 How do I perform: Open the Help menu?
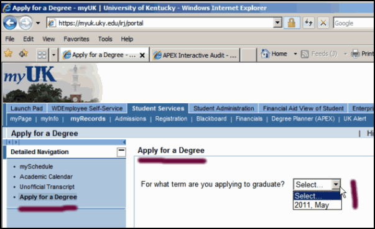tap(127, 39)
